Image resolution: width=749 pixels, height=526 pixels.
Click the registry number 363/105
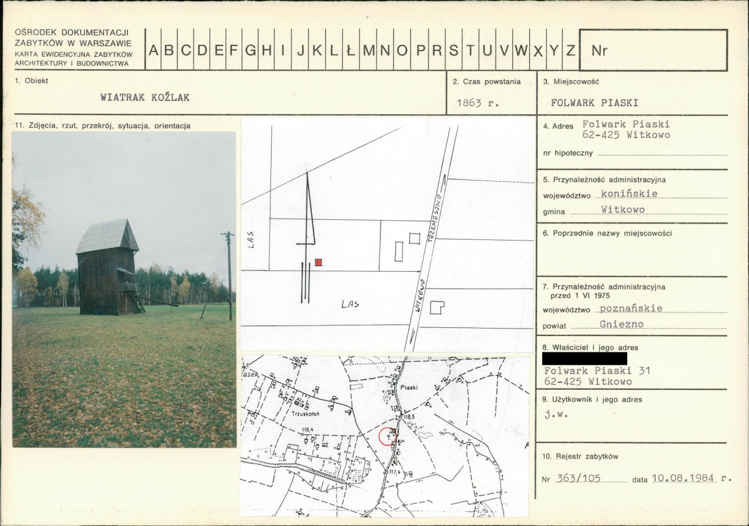tap(578, 478)
